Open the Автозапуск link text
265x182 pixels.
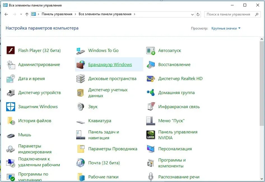[x=169, y=51]
